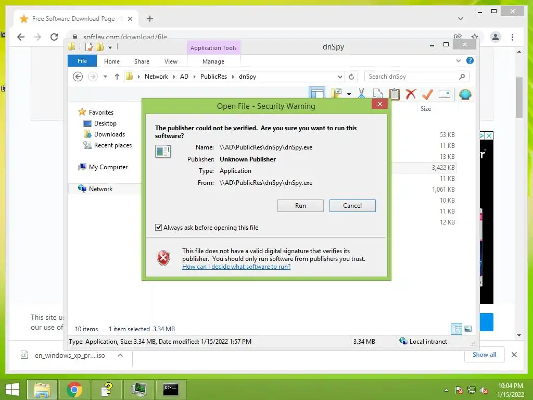The width and height of the screenshot is (533, 400).
Task: Click Chrome icon on taskbar
Action: click(74, 389)
